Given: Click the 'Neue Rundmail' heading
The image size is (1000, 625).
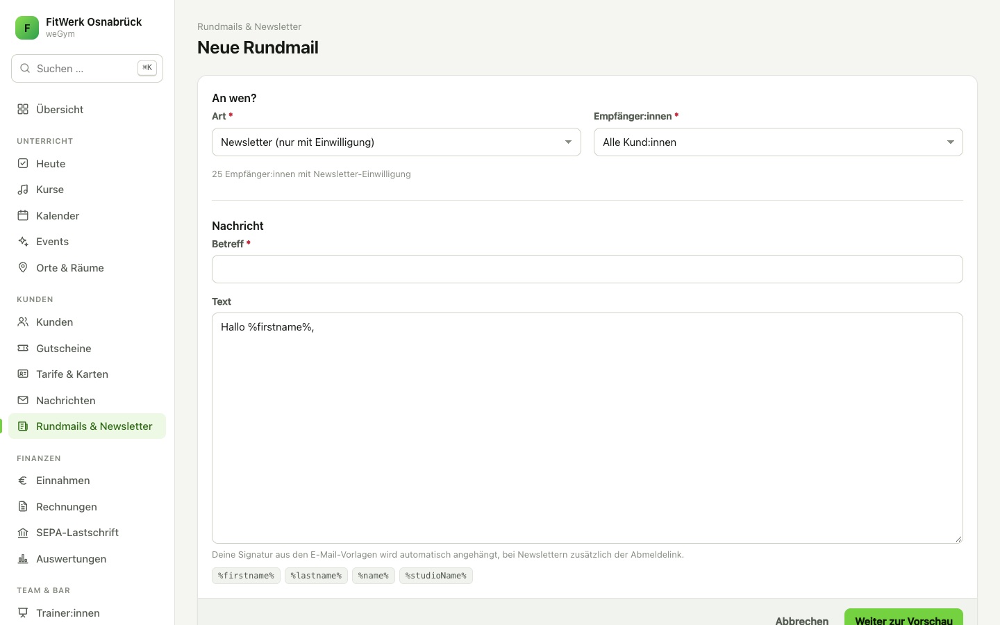Looking at the screenshot, I should coord(258,47).
